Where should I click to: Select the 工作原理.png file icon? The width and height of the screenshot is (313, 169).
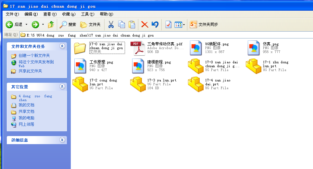click(80, 66)
